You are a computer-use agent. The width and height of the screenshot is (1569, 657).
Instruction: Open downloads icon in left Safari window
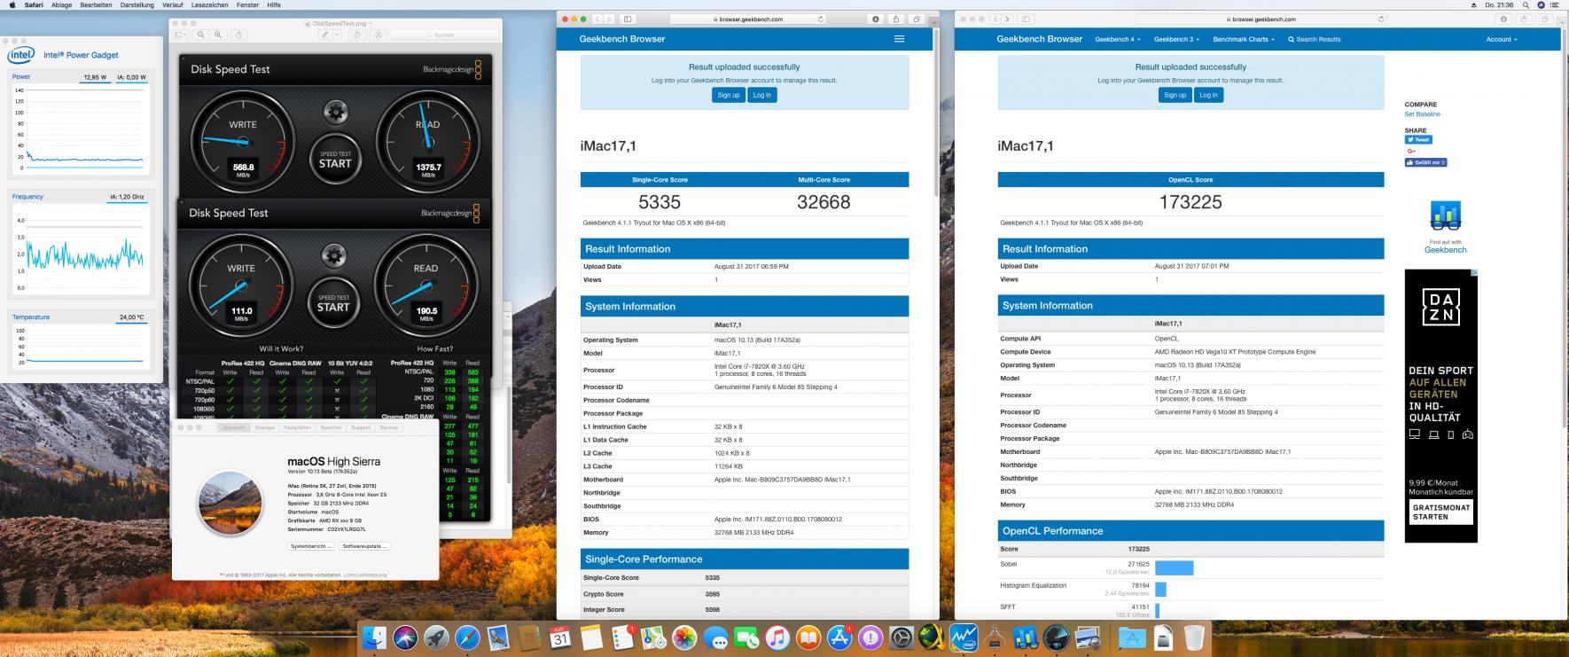(876, 19)
